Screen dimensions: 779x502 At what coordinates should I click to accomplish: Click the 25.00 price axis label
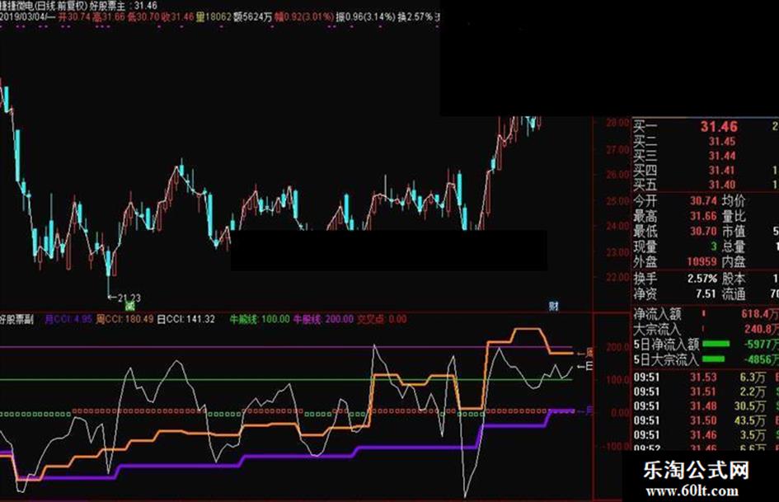coord(617,201)
